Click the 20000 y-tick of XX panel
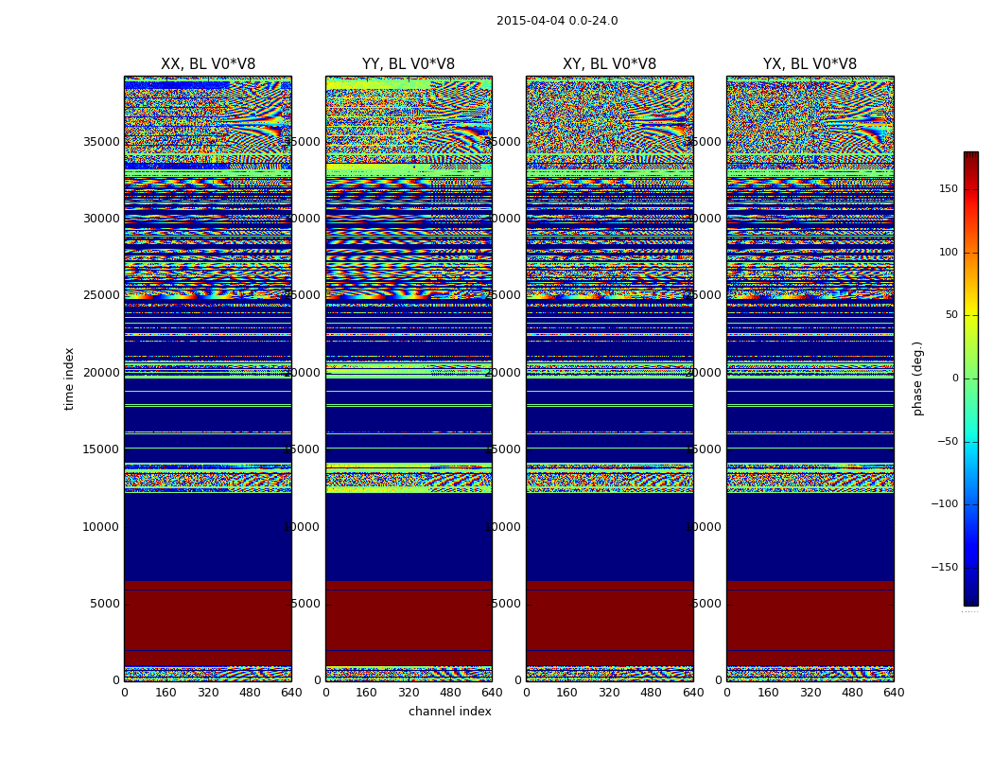The height and width of the screenshot is (757, 993). click(x=101, y=373)
